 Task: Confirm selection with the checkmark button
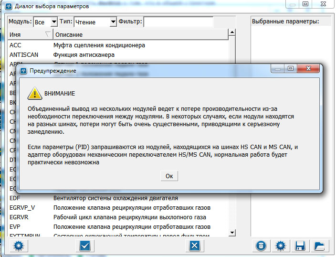click(85, 246)
